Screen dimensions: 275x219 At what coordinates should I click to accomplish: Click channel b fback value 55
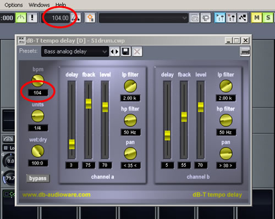pyautogui.click(x=184, y=165)
